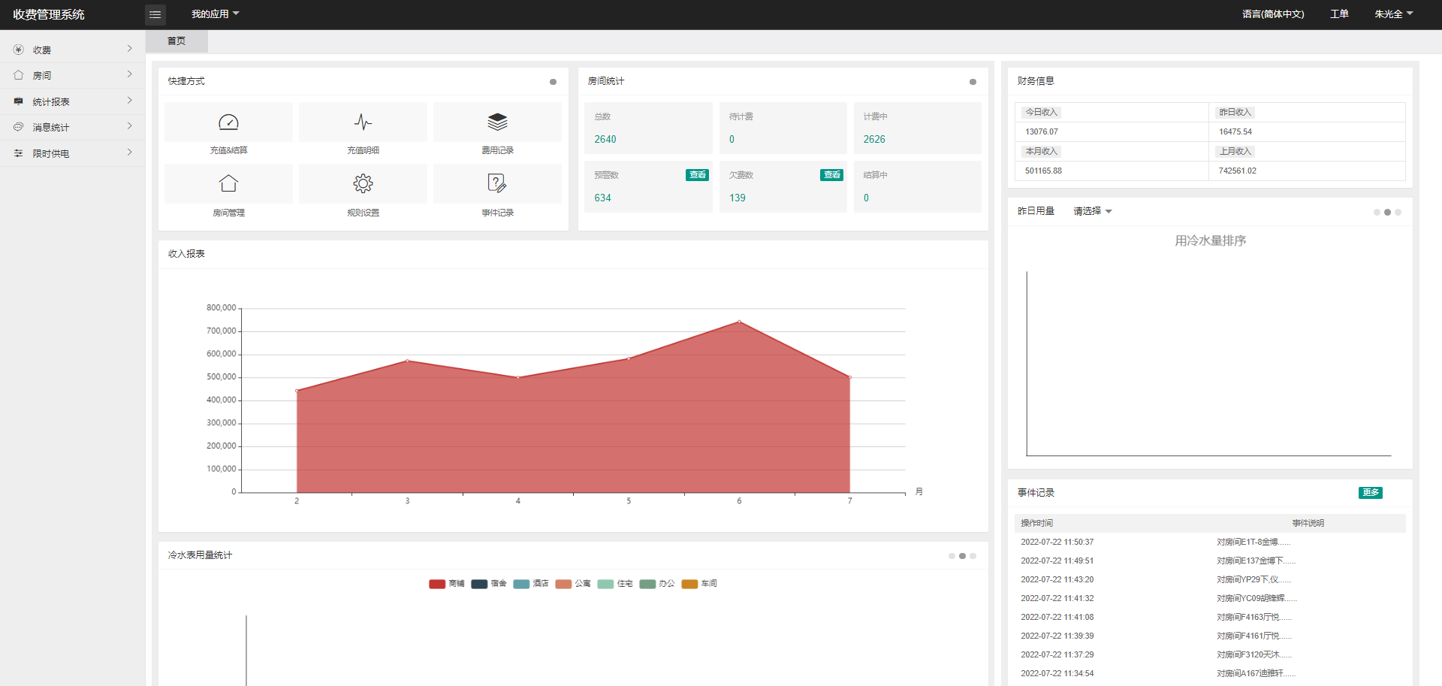Open the 事件记录 document icon shortcut

pyautogui.click(x=497, y=183)
